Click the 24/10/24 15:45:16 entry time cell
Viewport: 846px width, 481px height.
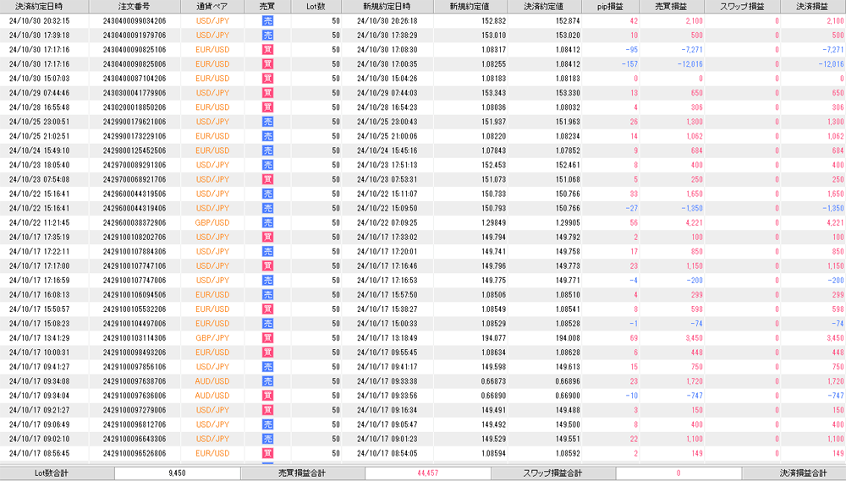click(387, 151)
